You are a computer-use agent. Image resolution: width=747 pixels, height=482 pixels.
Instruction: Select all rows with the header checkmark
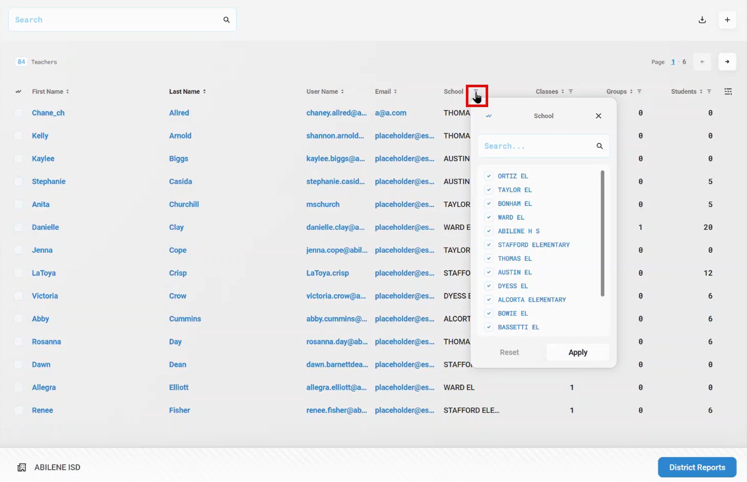[x=18, y=91]
